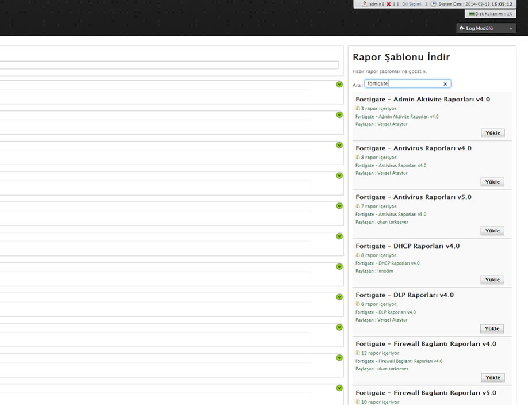This screenshot has width=528, height=405.
Task: Click the report icon beside 7 rapor içeriyor
Action: (358, 206)
